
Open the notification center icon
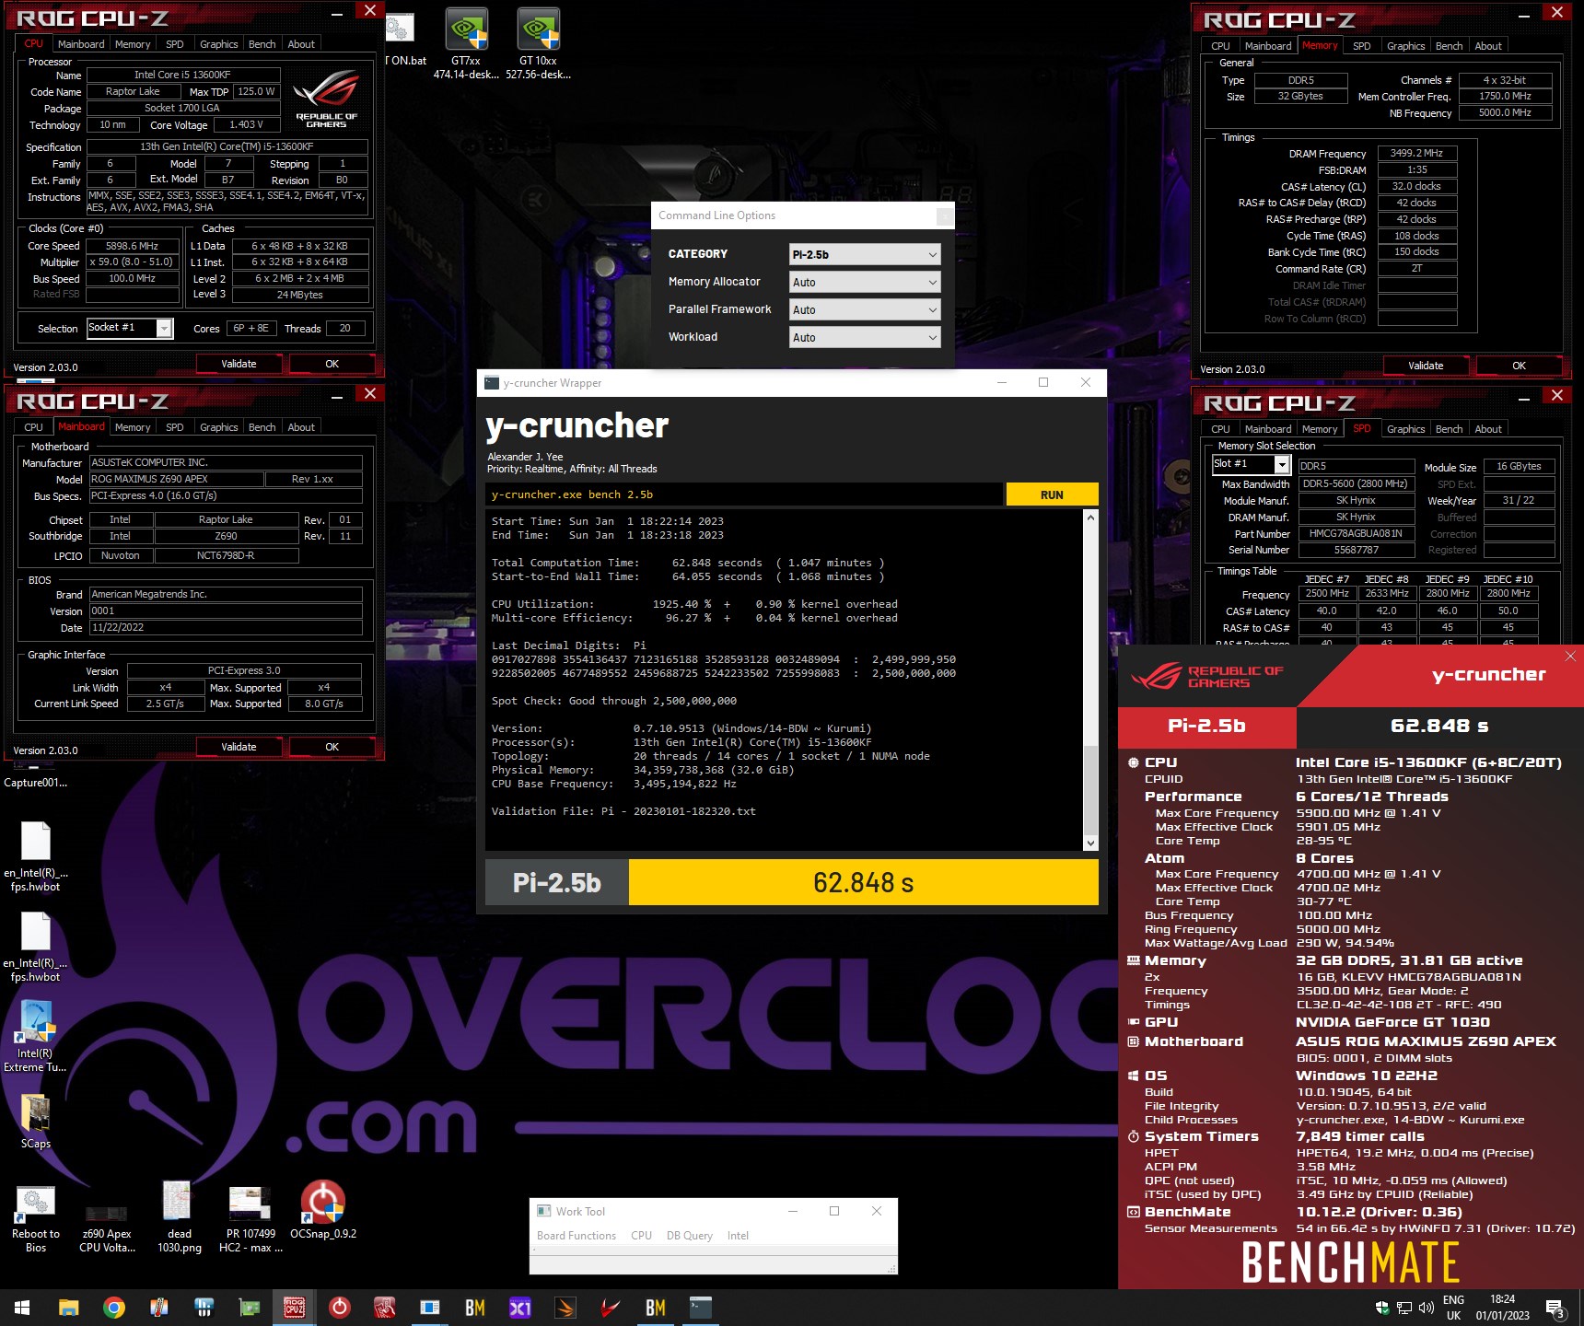[1555, 1309]
